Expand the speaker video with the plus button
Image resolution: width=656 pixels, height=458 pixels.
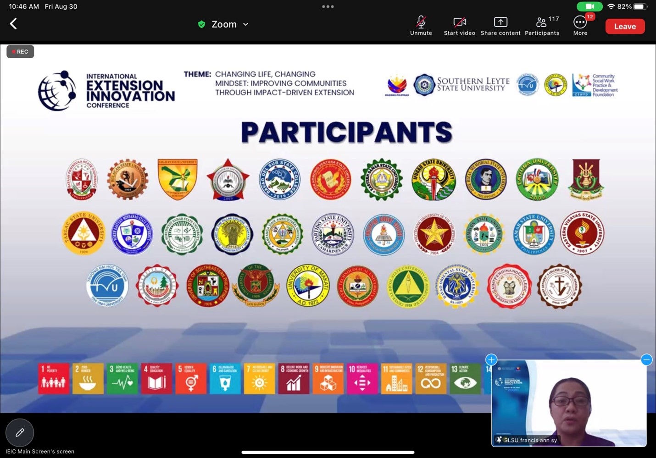[x=491, y=360]
